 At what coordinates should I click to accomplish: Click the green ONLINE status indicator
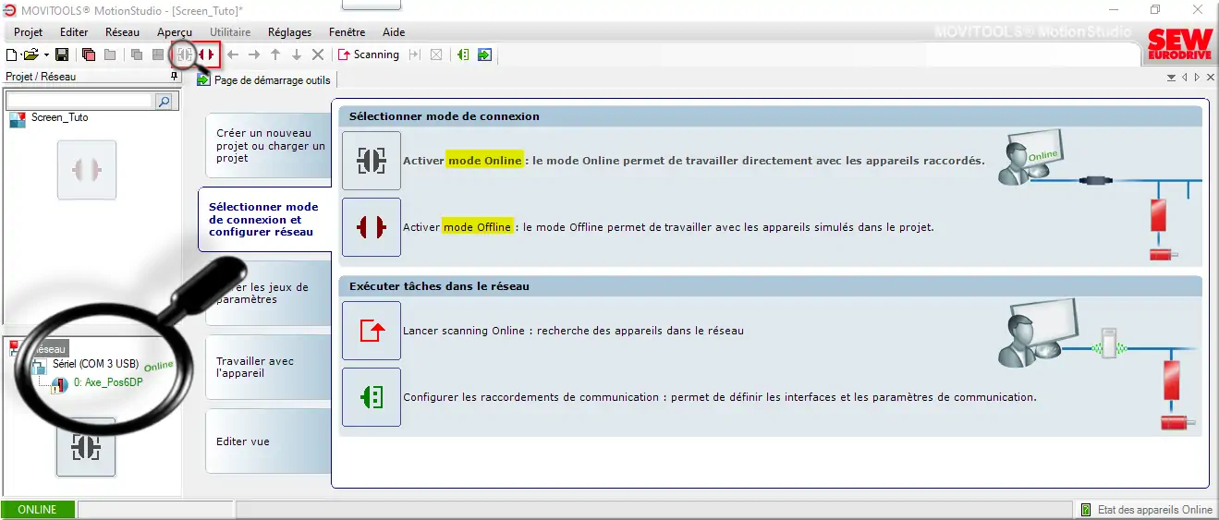(x=38, y=510)
